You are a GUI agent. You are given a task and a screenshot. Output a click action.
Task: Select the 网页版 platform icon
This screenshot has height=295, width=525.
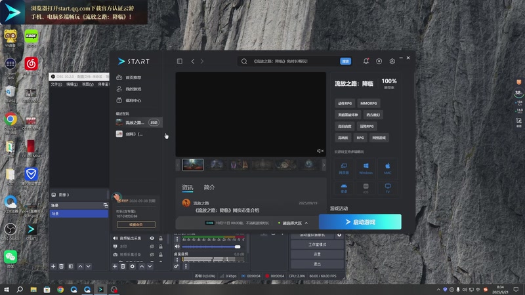[x=344, y=168]
